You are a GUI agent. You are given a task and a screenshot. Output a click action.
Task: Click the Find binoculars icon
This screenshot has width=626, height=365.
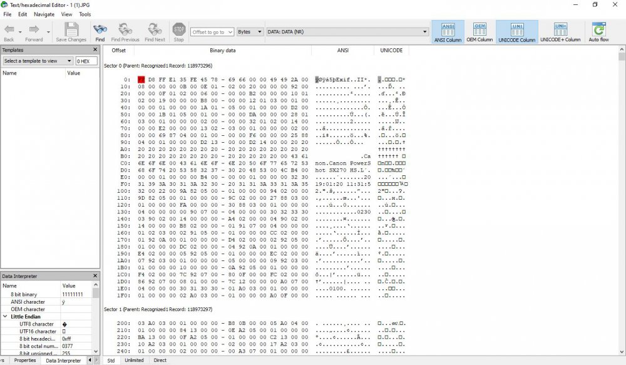pos(100,29)
